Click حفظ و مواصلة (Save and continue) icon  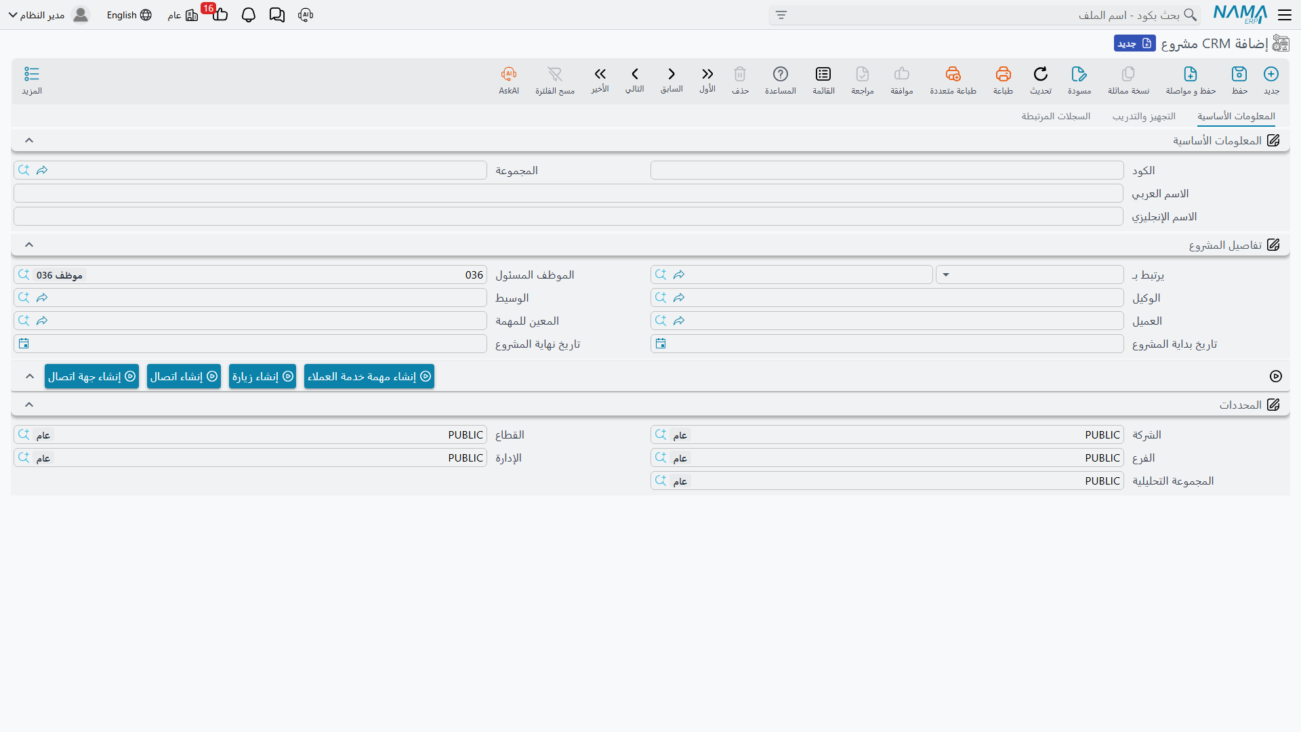[x=1191, y=74]
